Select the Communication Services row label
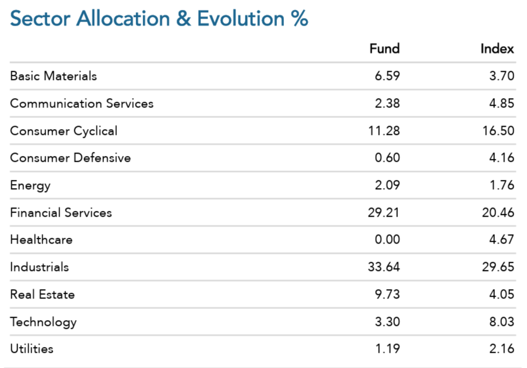The width and height of the screenshot is (527, 368). point(82,103)
